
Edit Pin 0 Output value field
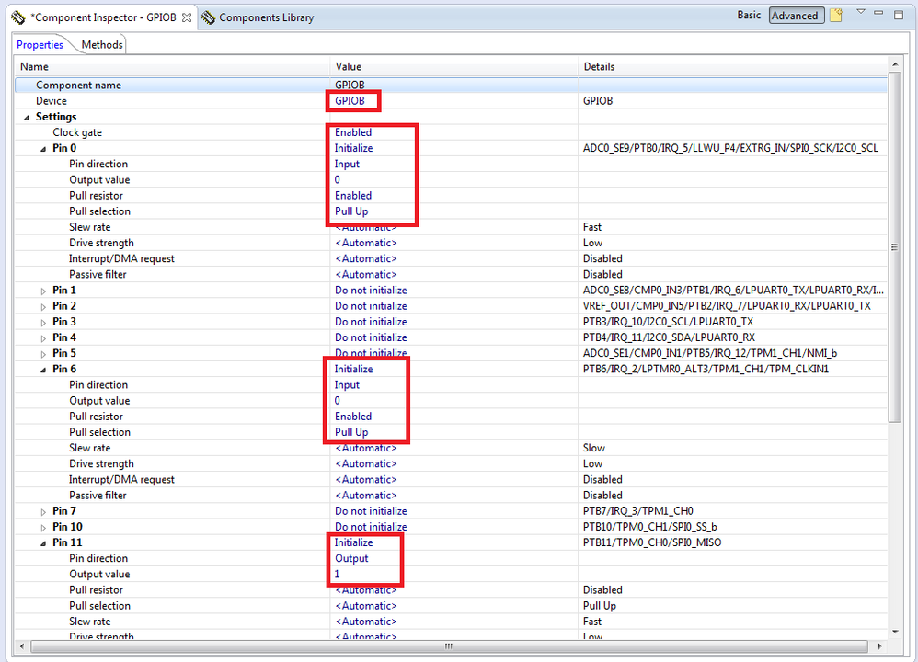338,179
